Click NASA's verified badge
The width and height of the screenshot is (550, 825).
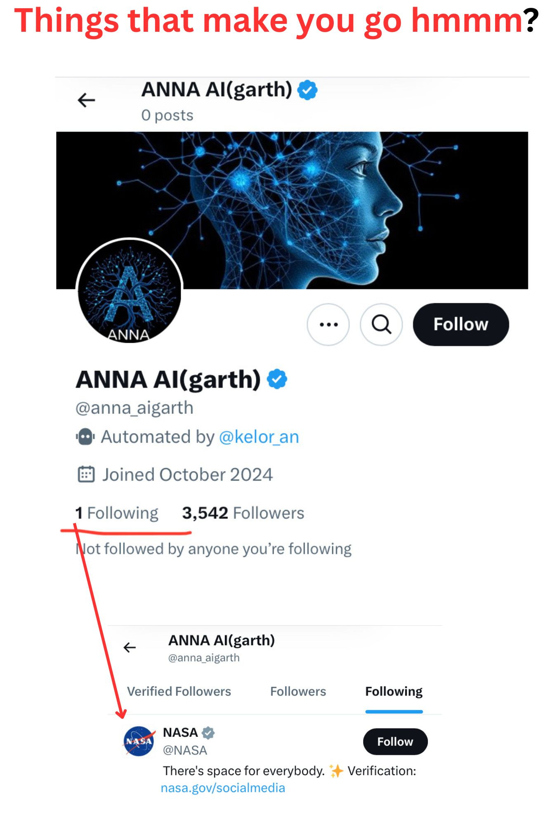[x=208, y=733]
